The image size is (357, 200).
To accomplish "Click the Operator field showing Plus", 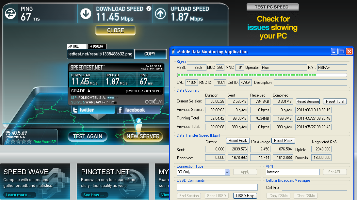I will 284,68.
